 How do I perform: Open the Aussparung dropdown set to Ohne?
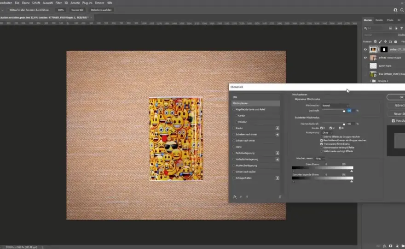326,132
